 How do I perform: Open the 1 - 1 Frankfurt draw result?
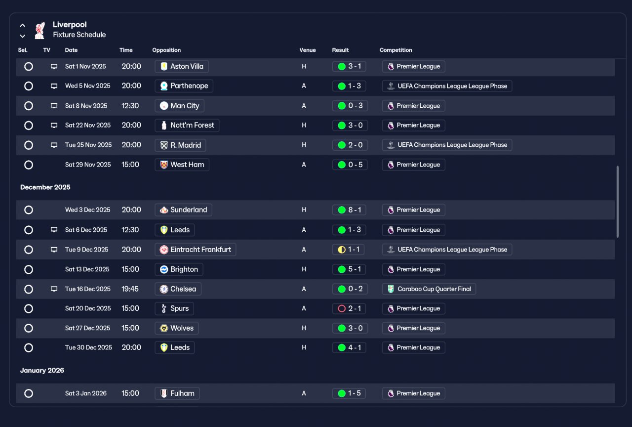click(349, 250)
